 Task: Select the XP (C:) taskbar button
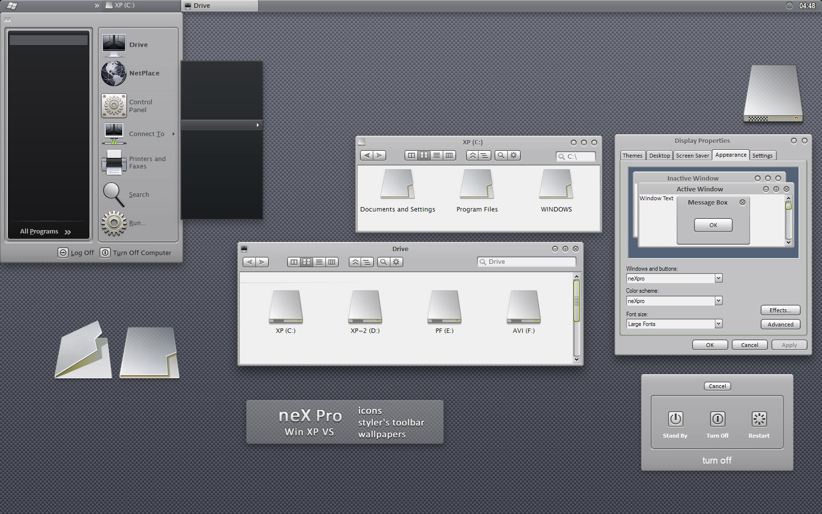coord(141,5)
